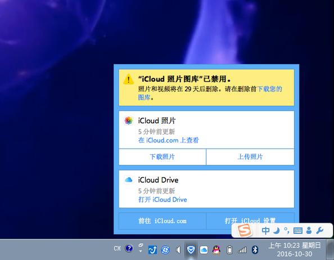Click 打开 iCloud Drive link
The width and height of the screenshot is (334, 260).
point(163,200)
